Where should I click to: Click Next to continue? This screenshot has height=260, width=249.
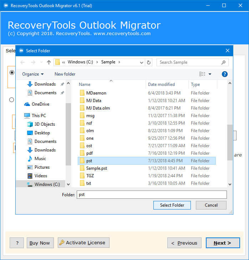(223, 243)
